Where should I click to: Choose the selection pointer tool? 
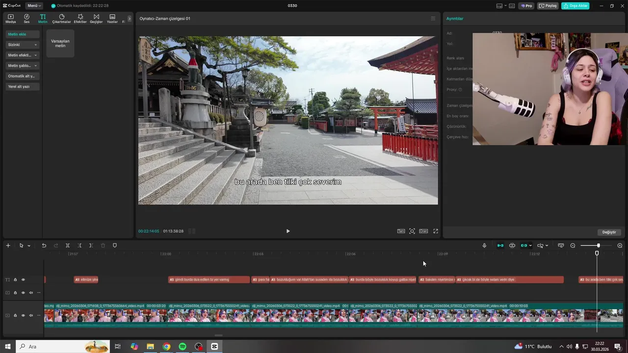21,245
